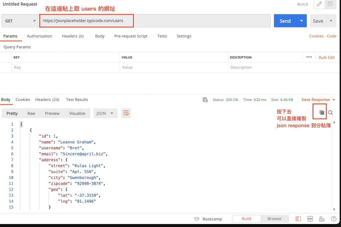Switch to the Params tab
341x227 pixels.
(10, 36)
